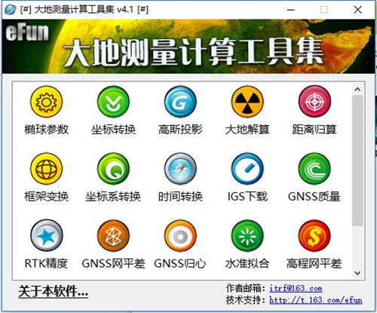The height and width of the screenshot is (313, 377).
Task: Click the 距离归算 label text
Action: pos(314,130)
